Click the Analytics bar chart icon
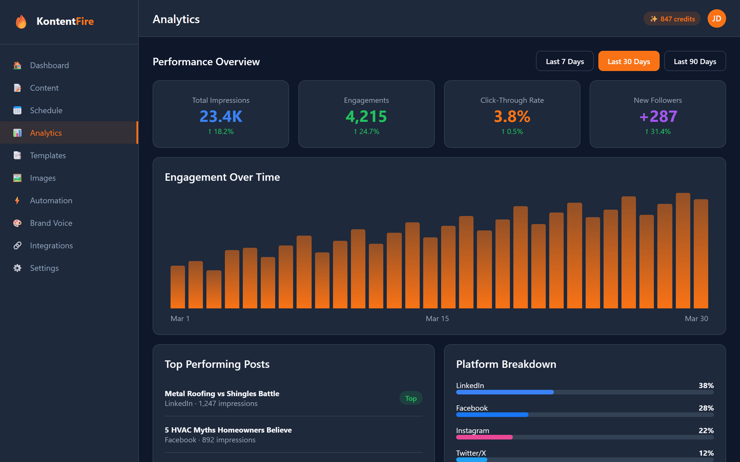The height and width of the screenshot is (462, 740). click(17, 133)
